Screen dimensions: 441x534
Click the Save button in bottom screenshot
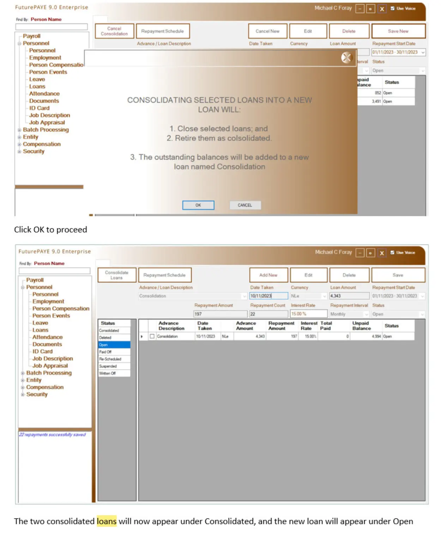click(398, 275)
